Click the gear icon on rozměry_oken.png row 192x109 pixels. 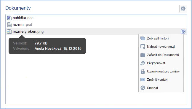[x=183, y=32]
